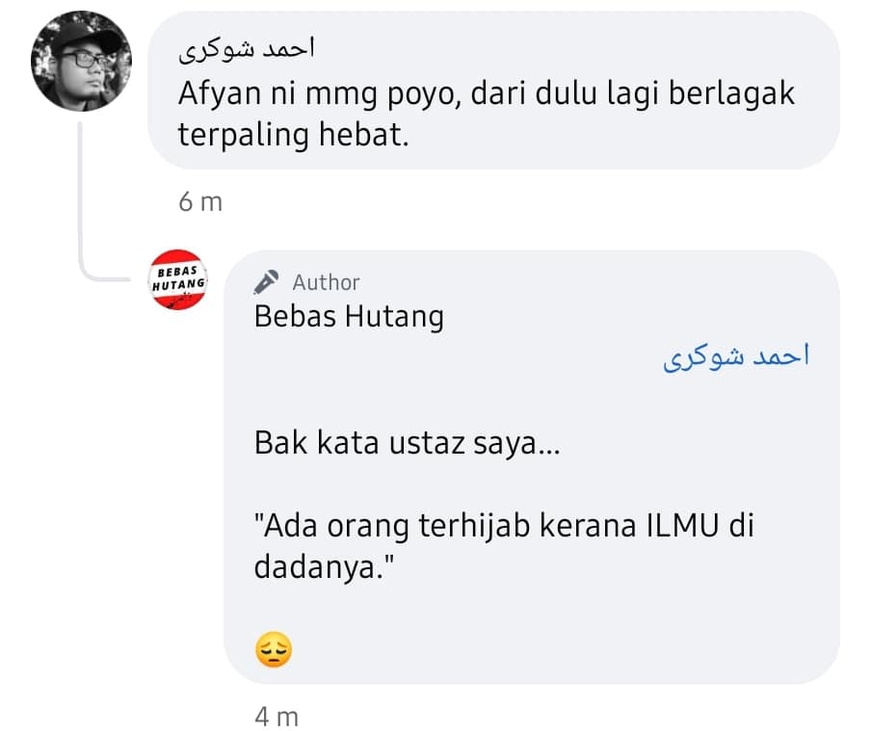
Task: Select the reply line Bak kata ustaz saya
Action: coord(408,443)
